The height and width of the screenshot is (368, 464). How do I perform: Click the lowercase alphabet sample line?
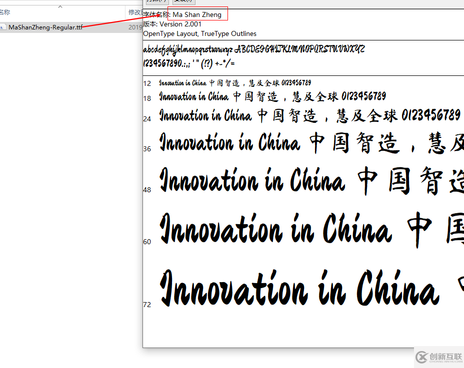(x=254, y=49)
